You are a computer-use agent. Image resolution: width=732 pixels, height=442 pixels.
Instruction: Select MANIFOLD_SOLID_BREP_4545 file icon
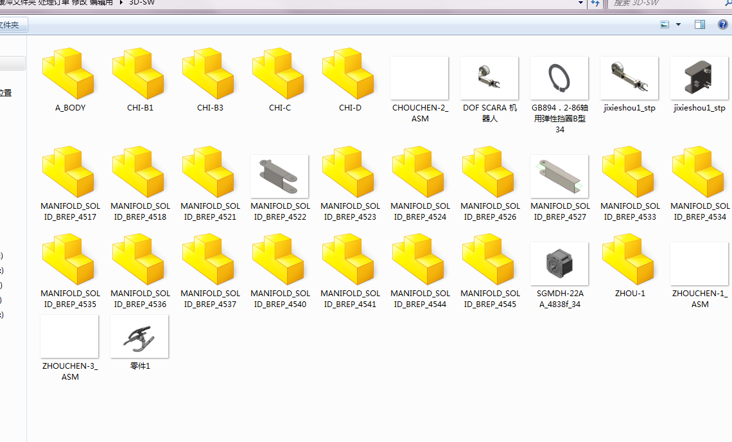pyautogui.click(x=488, y=260)
